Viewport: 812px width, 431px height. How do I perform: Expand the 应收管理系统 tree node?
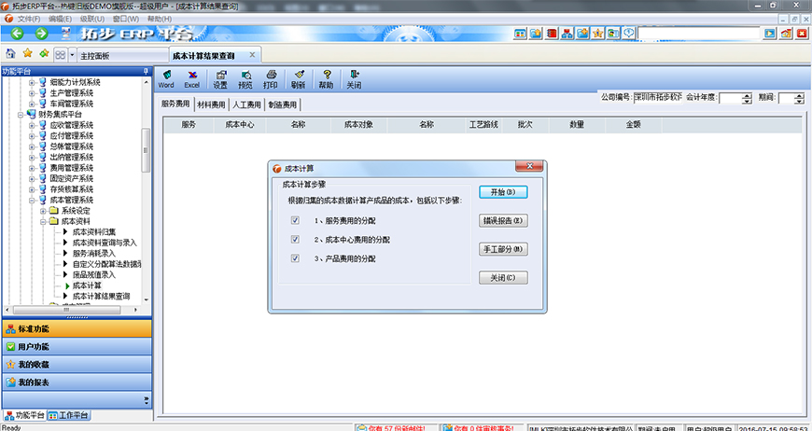coord(32,125)
